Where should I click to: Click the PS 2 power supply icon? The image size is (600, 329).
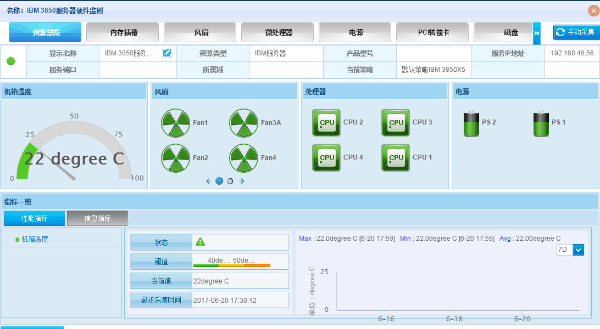[471, 123]
